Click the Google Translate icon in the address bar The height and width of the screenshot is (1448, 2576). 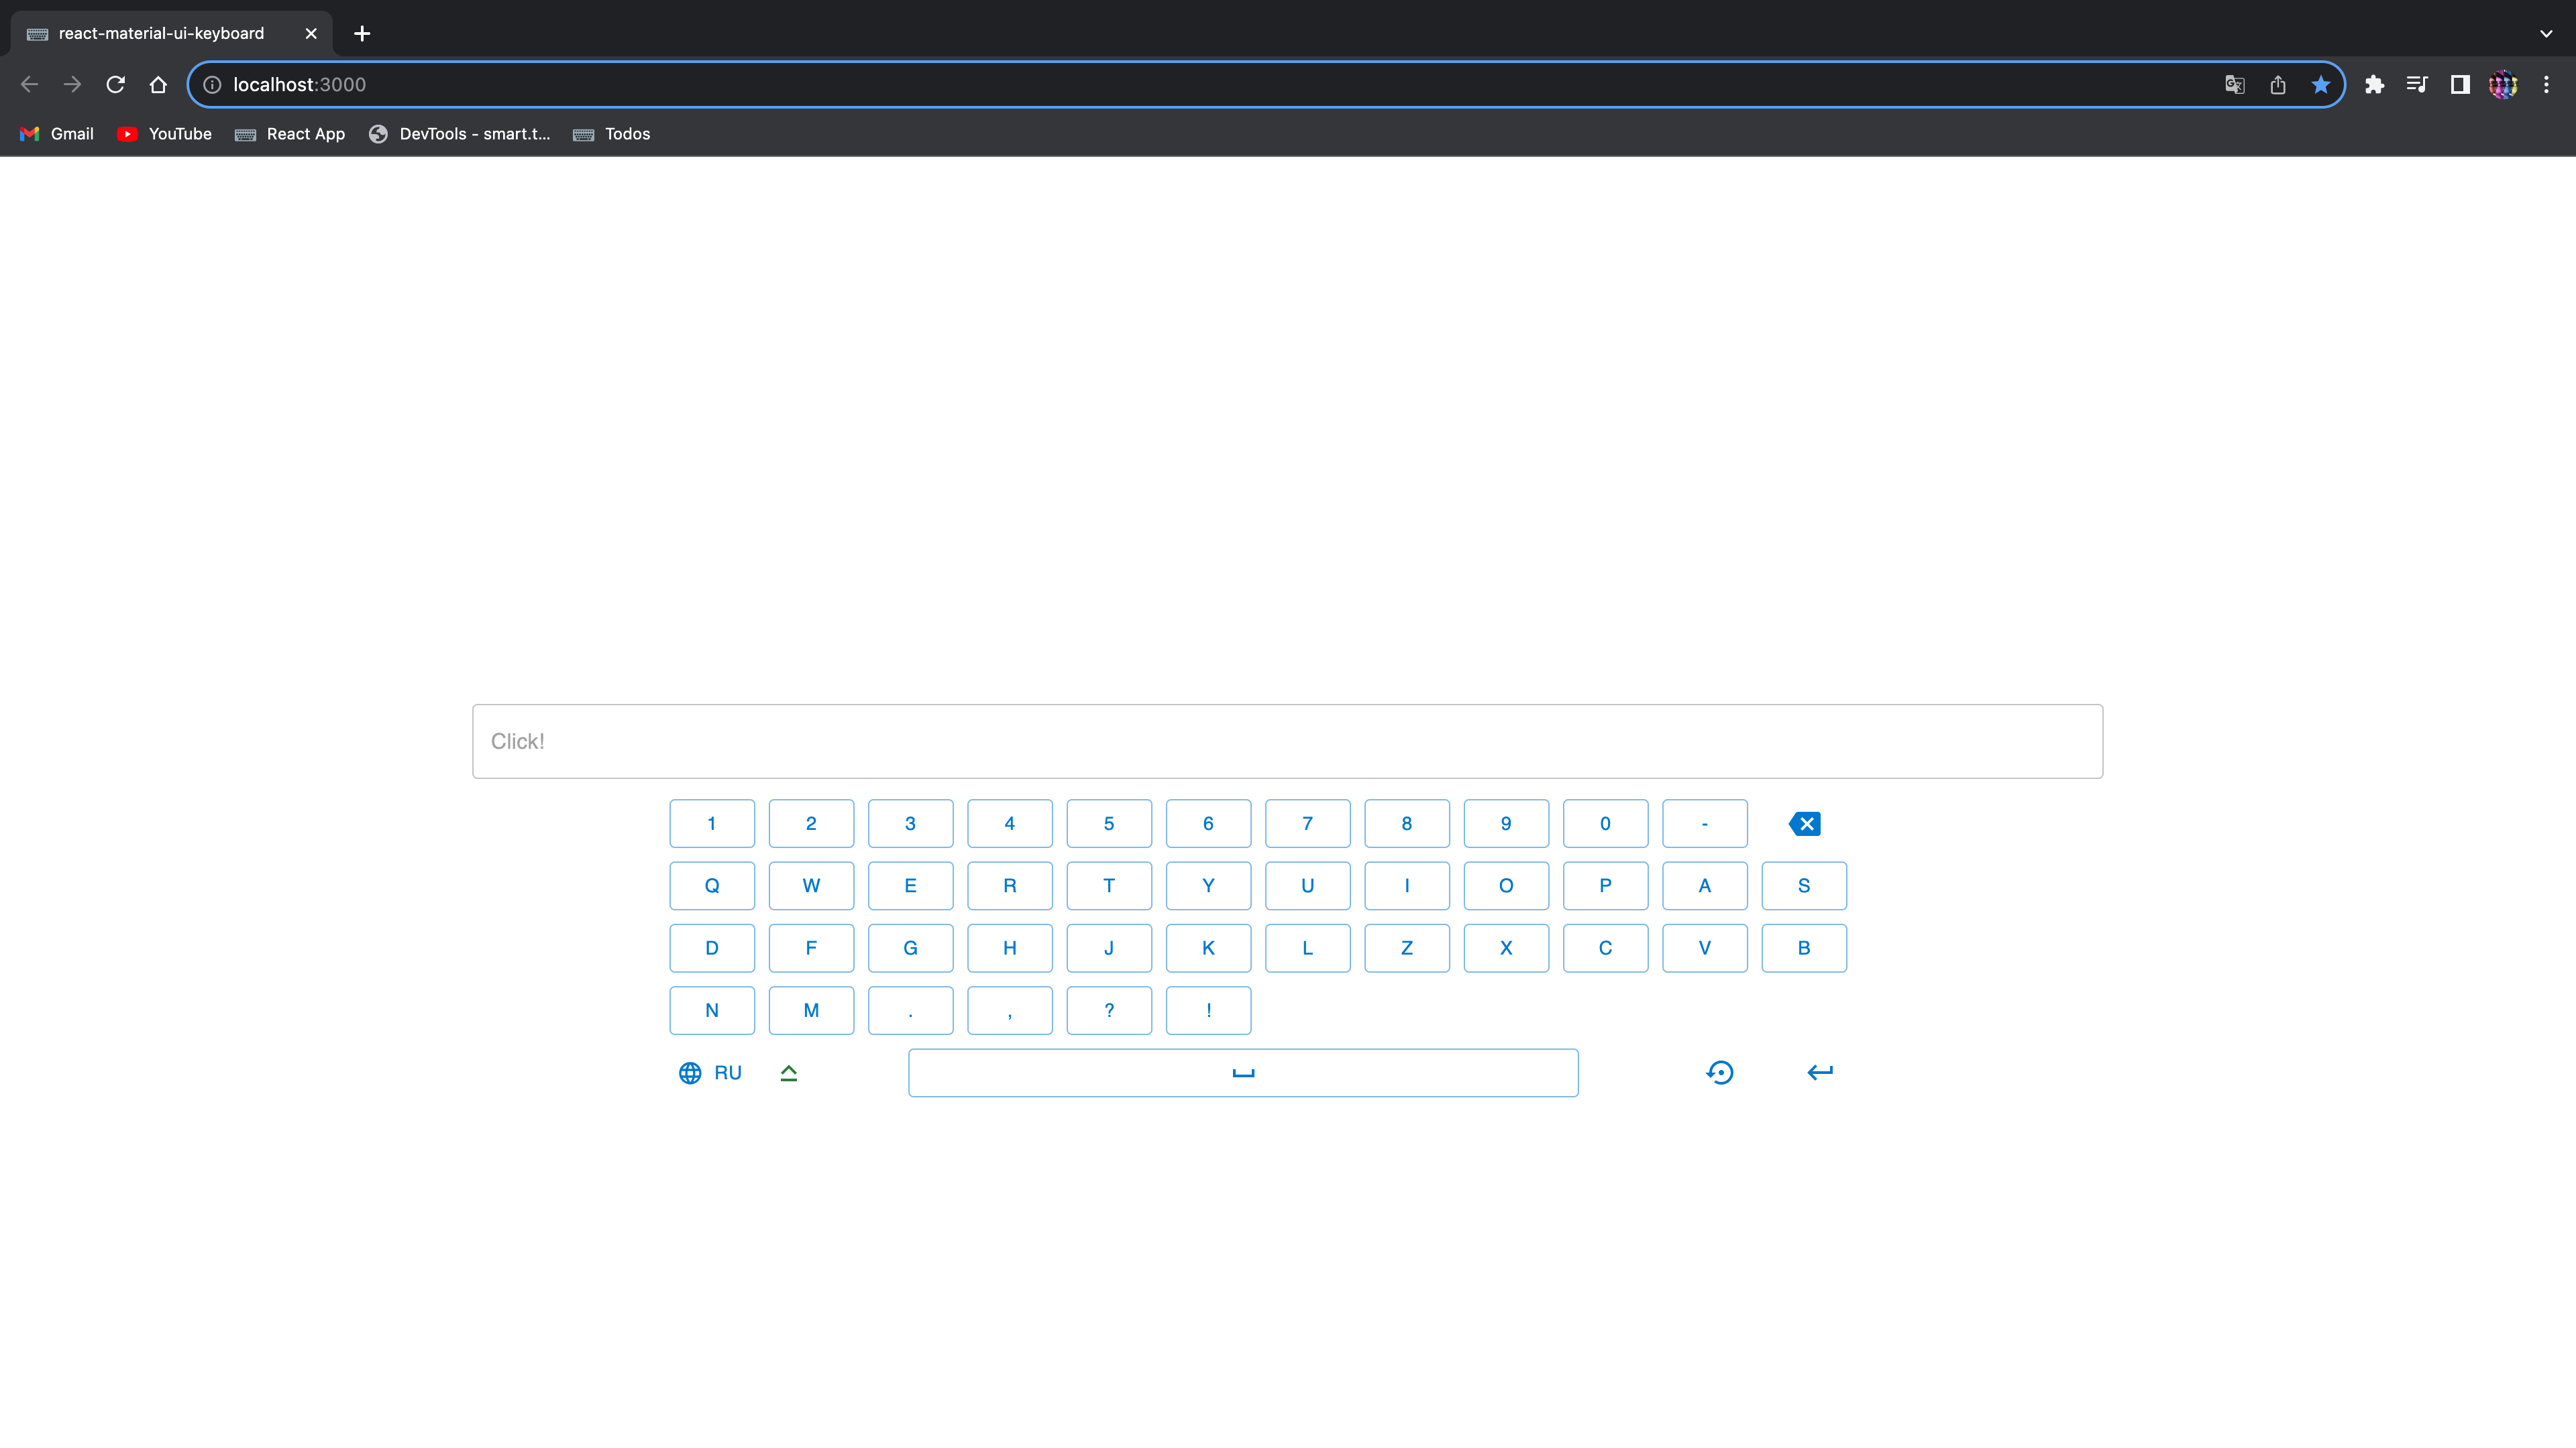2234,85
